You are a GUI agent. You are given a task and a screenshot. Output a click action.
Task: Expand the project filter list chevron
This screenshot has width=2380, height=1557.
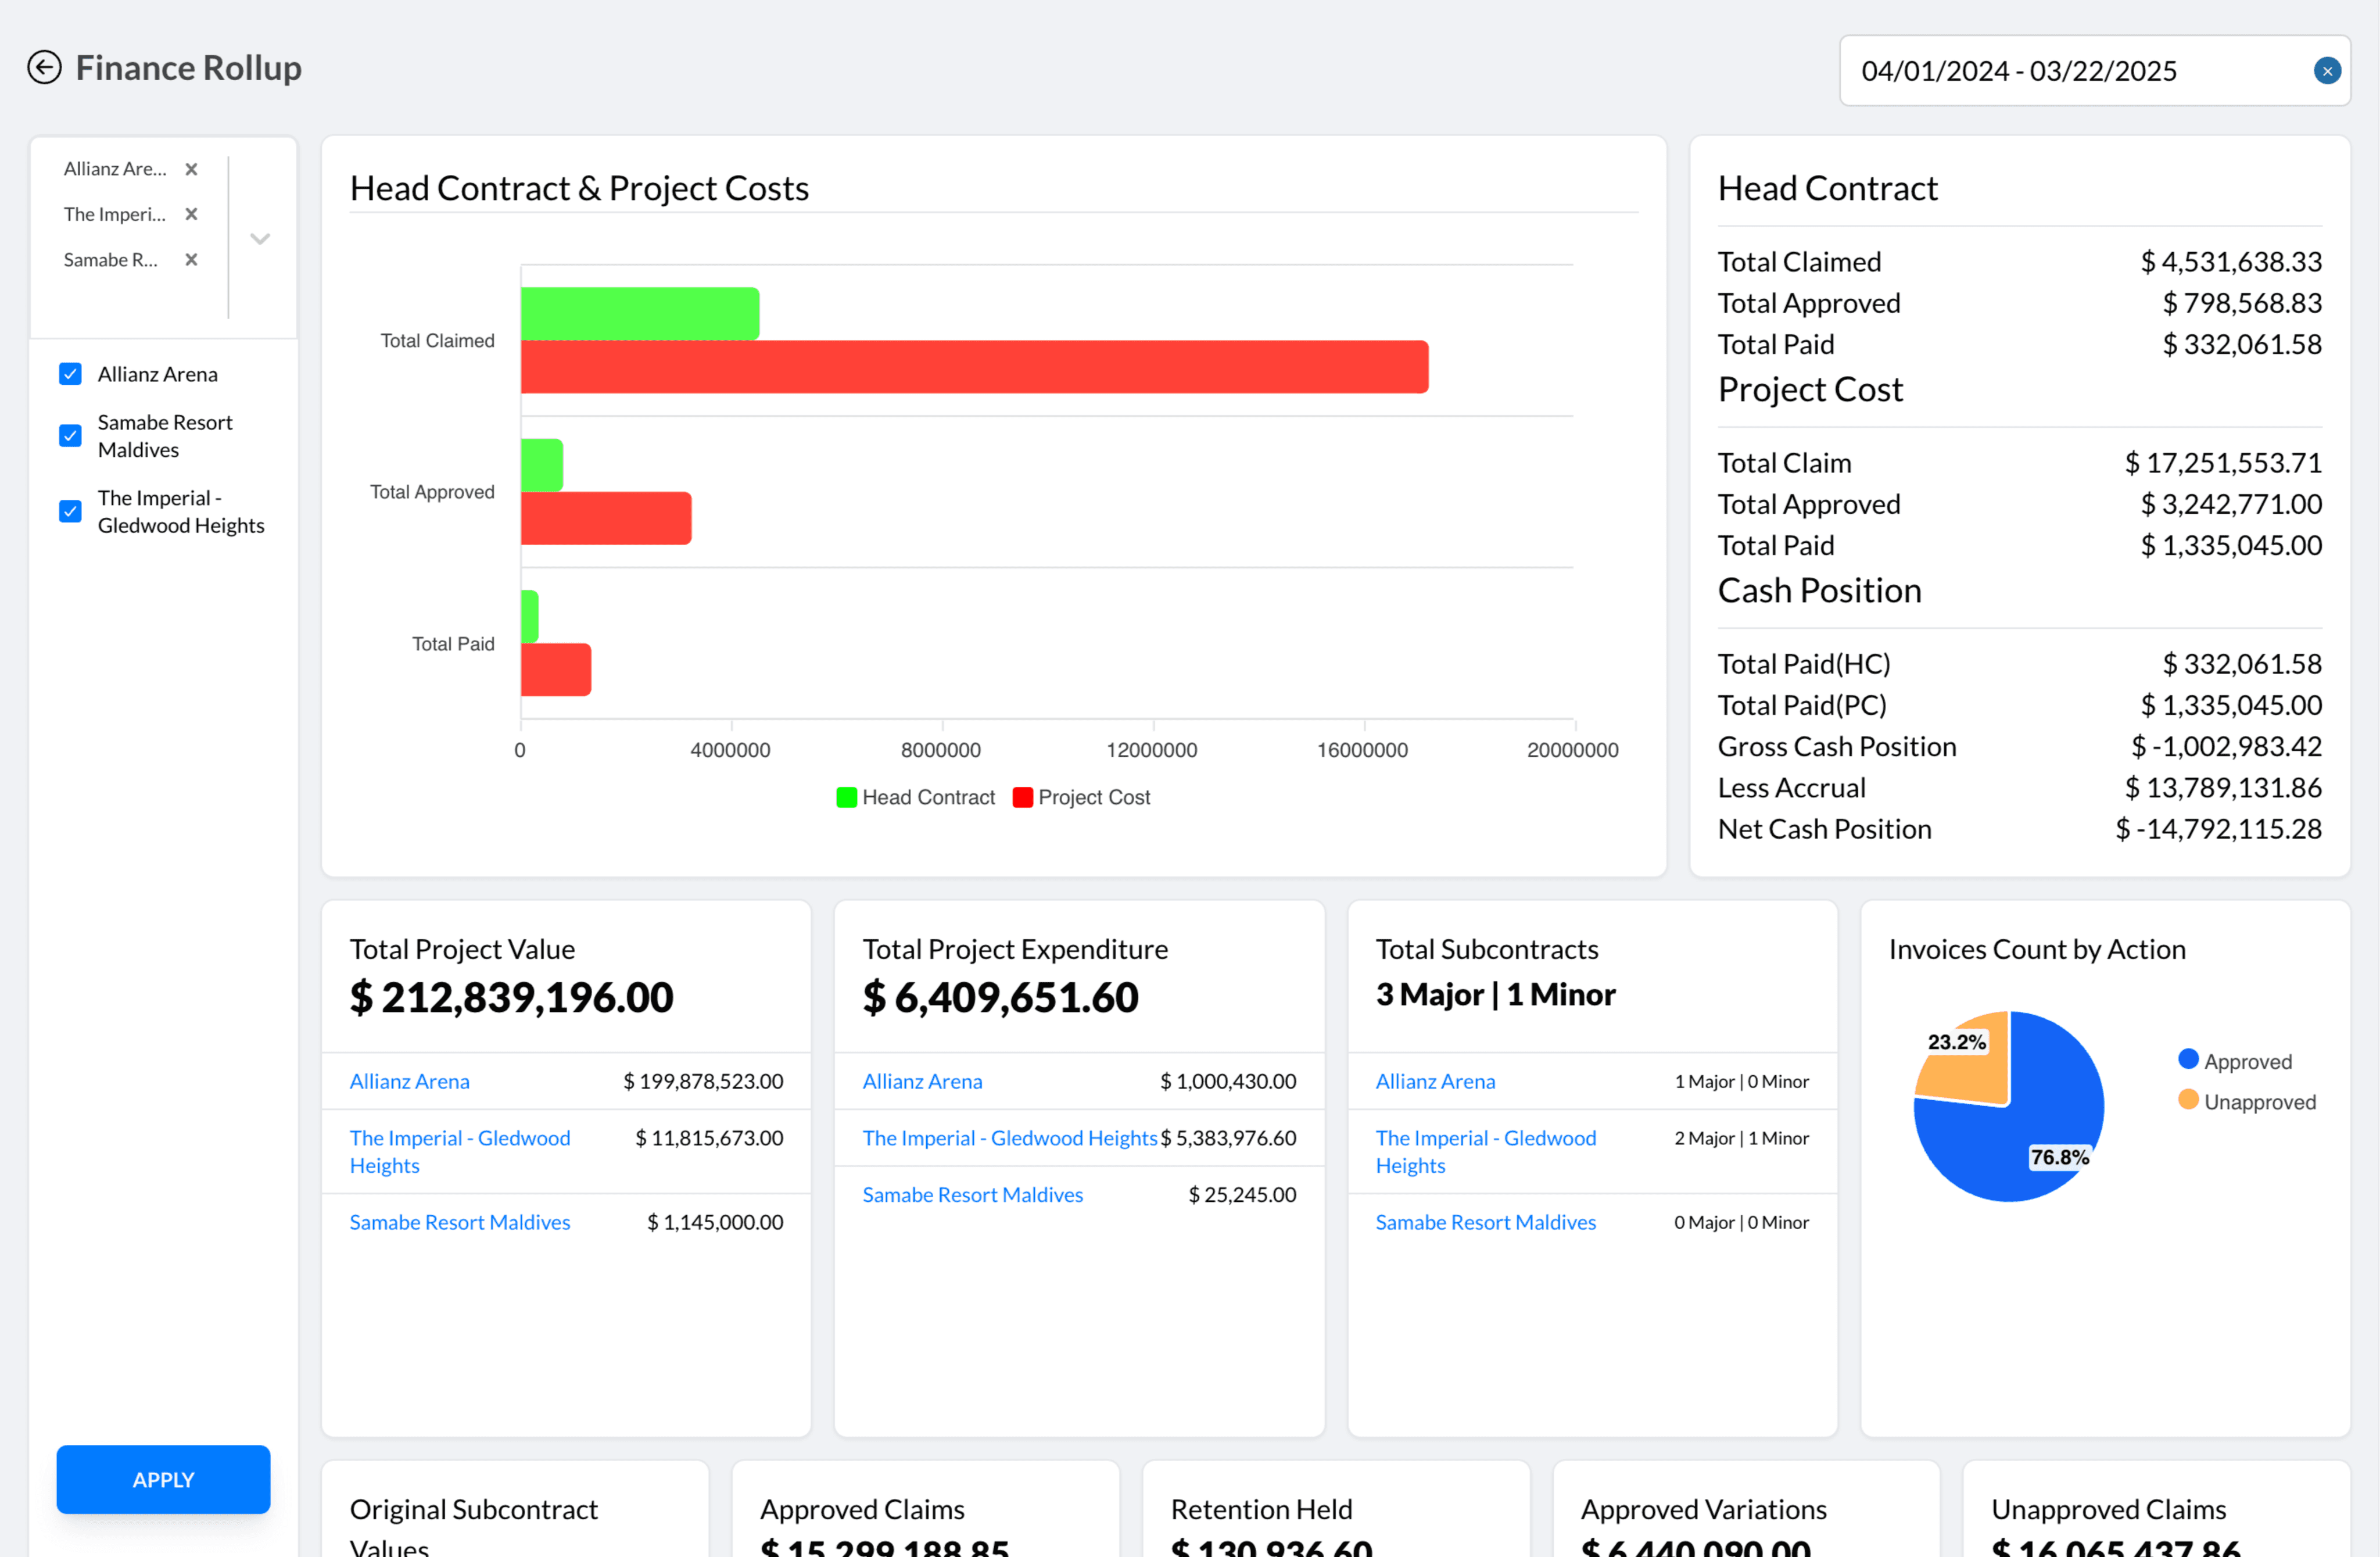pos(259,238)
